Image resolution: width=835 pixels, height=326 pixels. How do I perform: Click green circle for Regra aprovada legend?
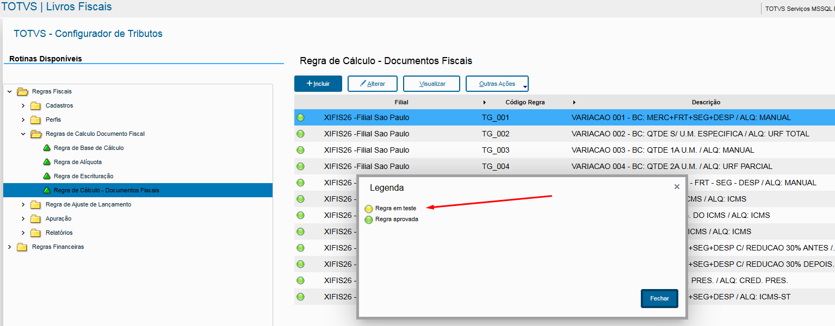point(369,220)
